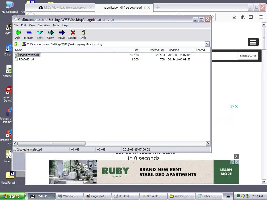267x200 pixels.
Task: Open browser hamburger menu
Action: coord(261,17)
